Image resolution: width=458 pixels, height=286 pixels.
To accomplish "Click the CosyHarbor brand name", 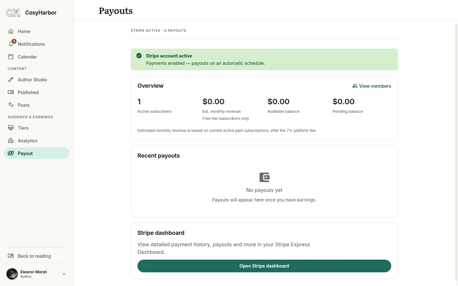I will 41,13.
